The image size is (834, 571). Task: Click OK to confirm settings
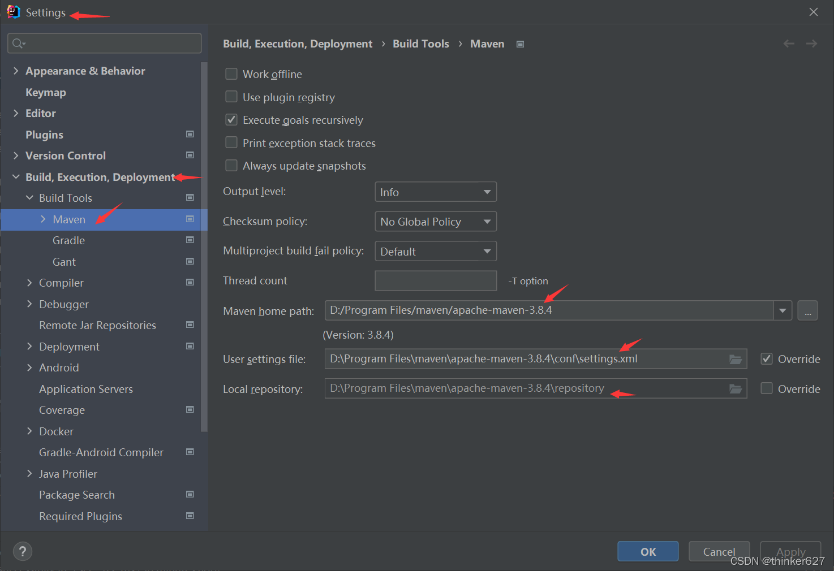pos(648,551)
